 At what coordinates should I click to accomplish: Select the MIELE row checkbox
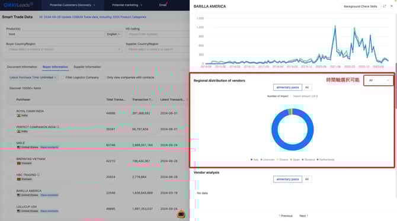(10, 145)
